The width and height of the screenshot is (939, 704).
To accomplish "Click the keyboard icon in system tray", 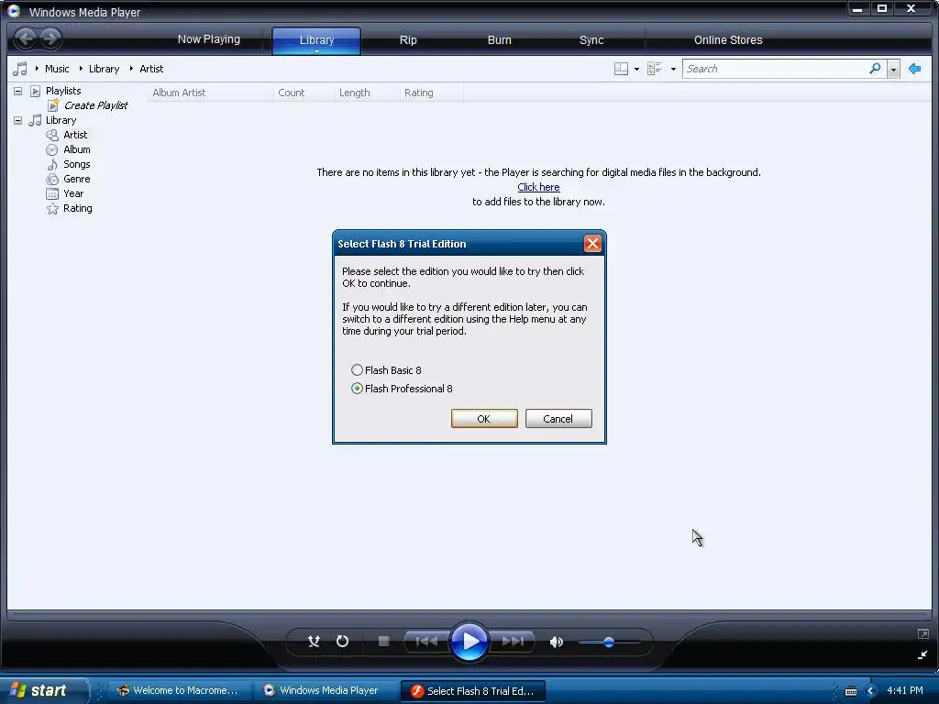I will coord(850,691).
